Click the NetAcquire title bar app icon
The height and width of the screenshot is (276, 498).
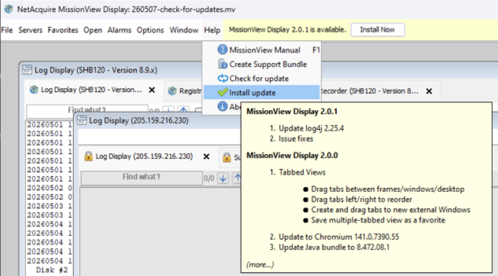coord(9,9)
